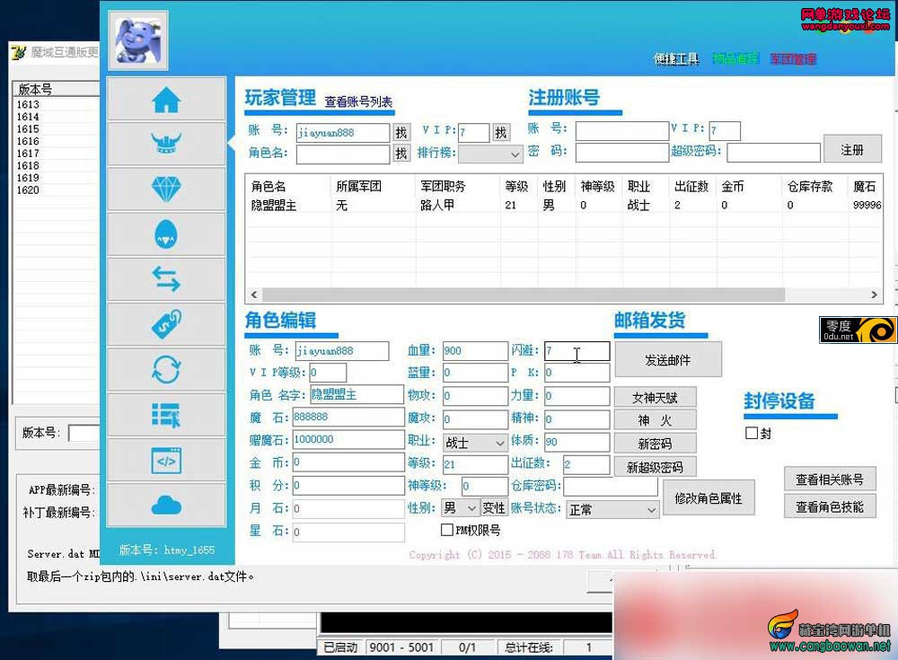Click horizontal scrollbar of player table
The width and height of the screenshot is (898, 660).
click(x=524, y=295)
